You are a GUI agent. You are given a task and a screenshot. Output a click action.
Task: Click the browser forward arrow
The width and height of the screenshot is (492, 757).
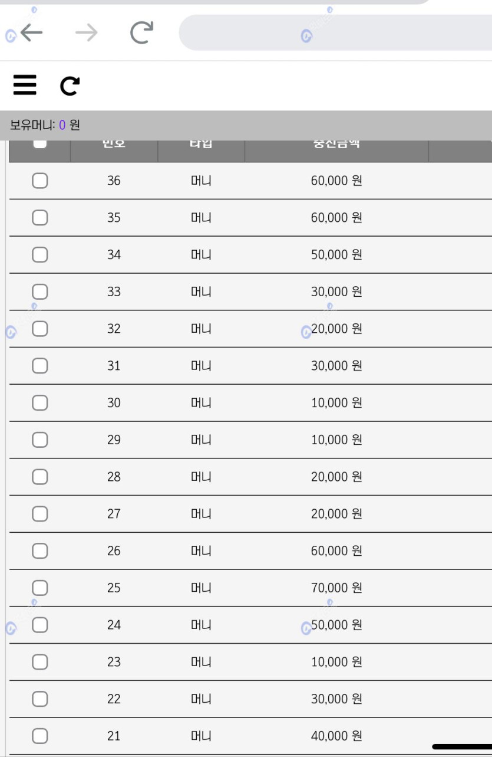[86, 33]
